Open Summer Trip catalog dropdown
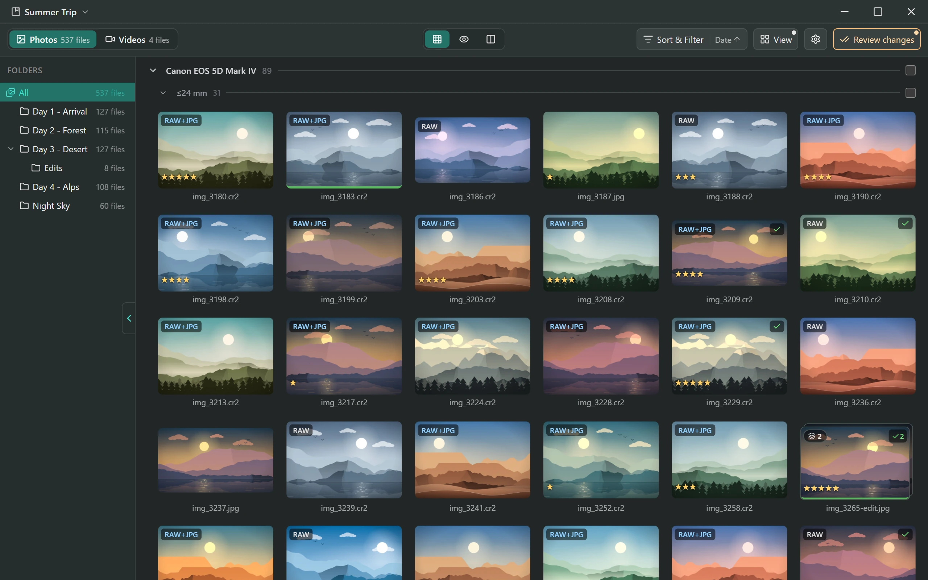Screen dimensions: 928x580 pos(86,12)
